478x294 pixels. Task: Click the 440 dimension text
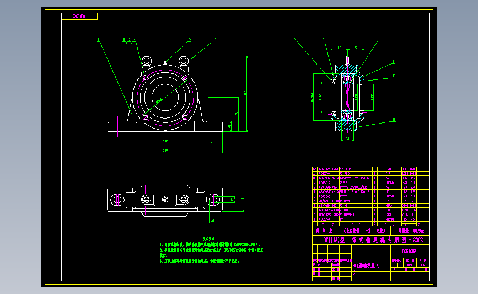pyautogui.click(x=165, y=141)
